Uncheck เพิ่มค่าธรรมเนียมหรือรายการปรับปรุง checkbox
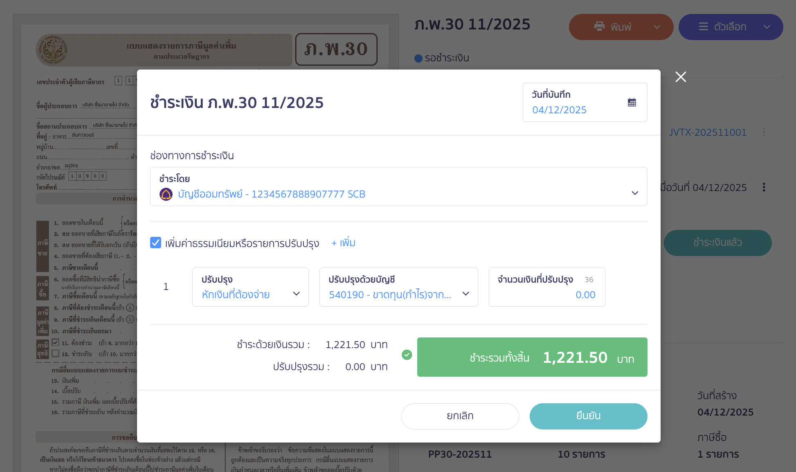Viewport: 796px width, 472px height. 155,243
